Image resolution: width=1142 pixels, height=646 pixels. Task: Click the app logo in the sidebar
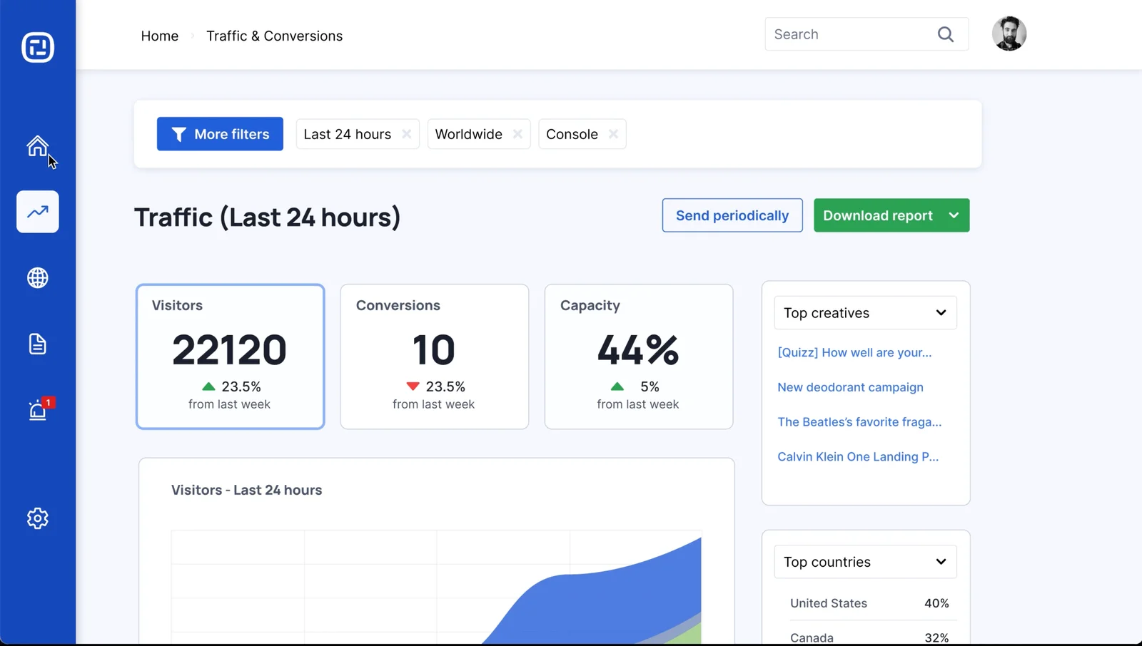coord(38,48)
